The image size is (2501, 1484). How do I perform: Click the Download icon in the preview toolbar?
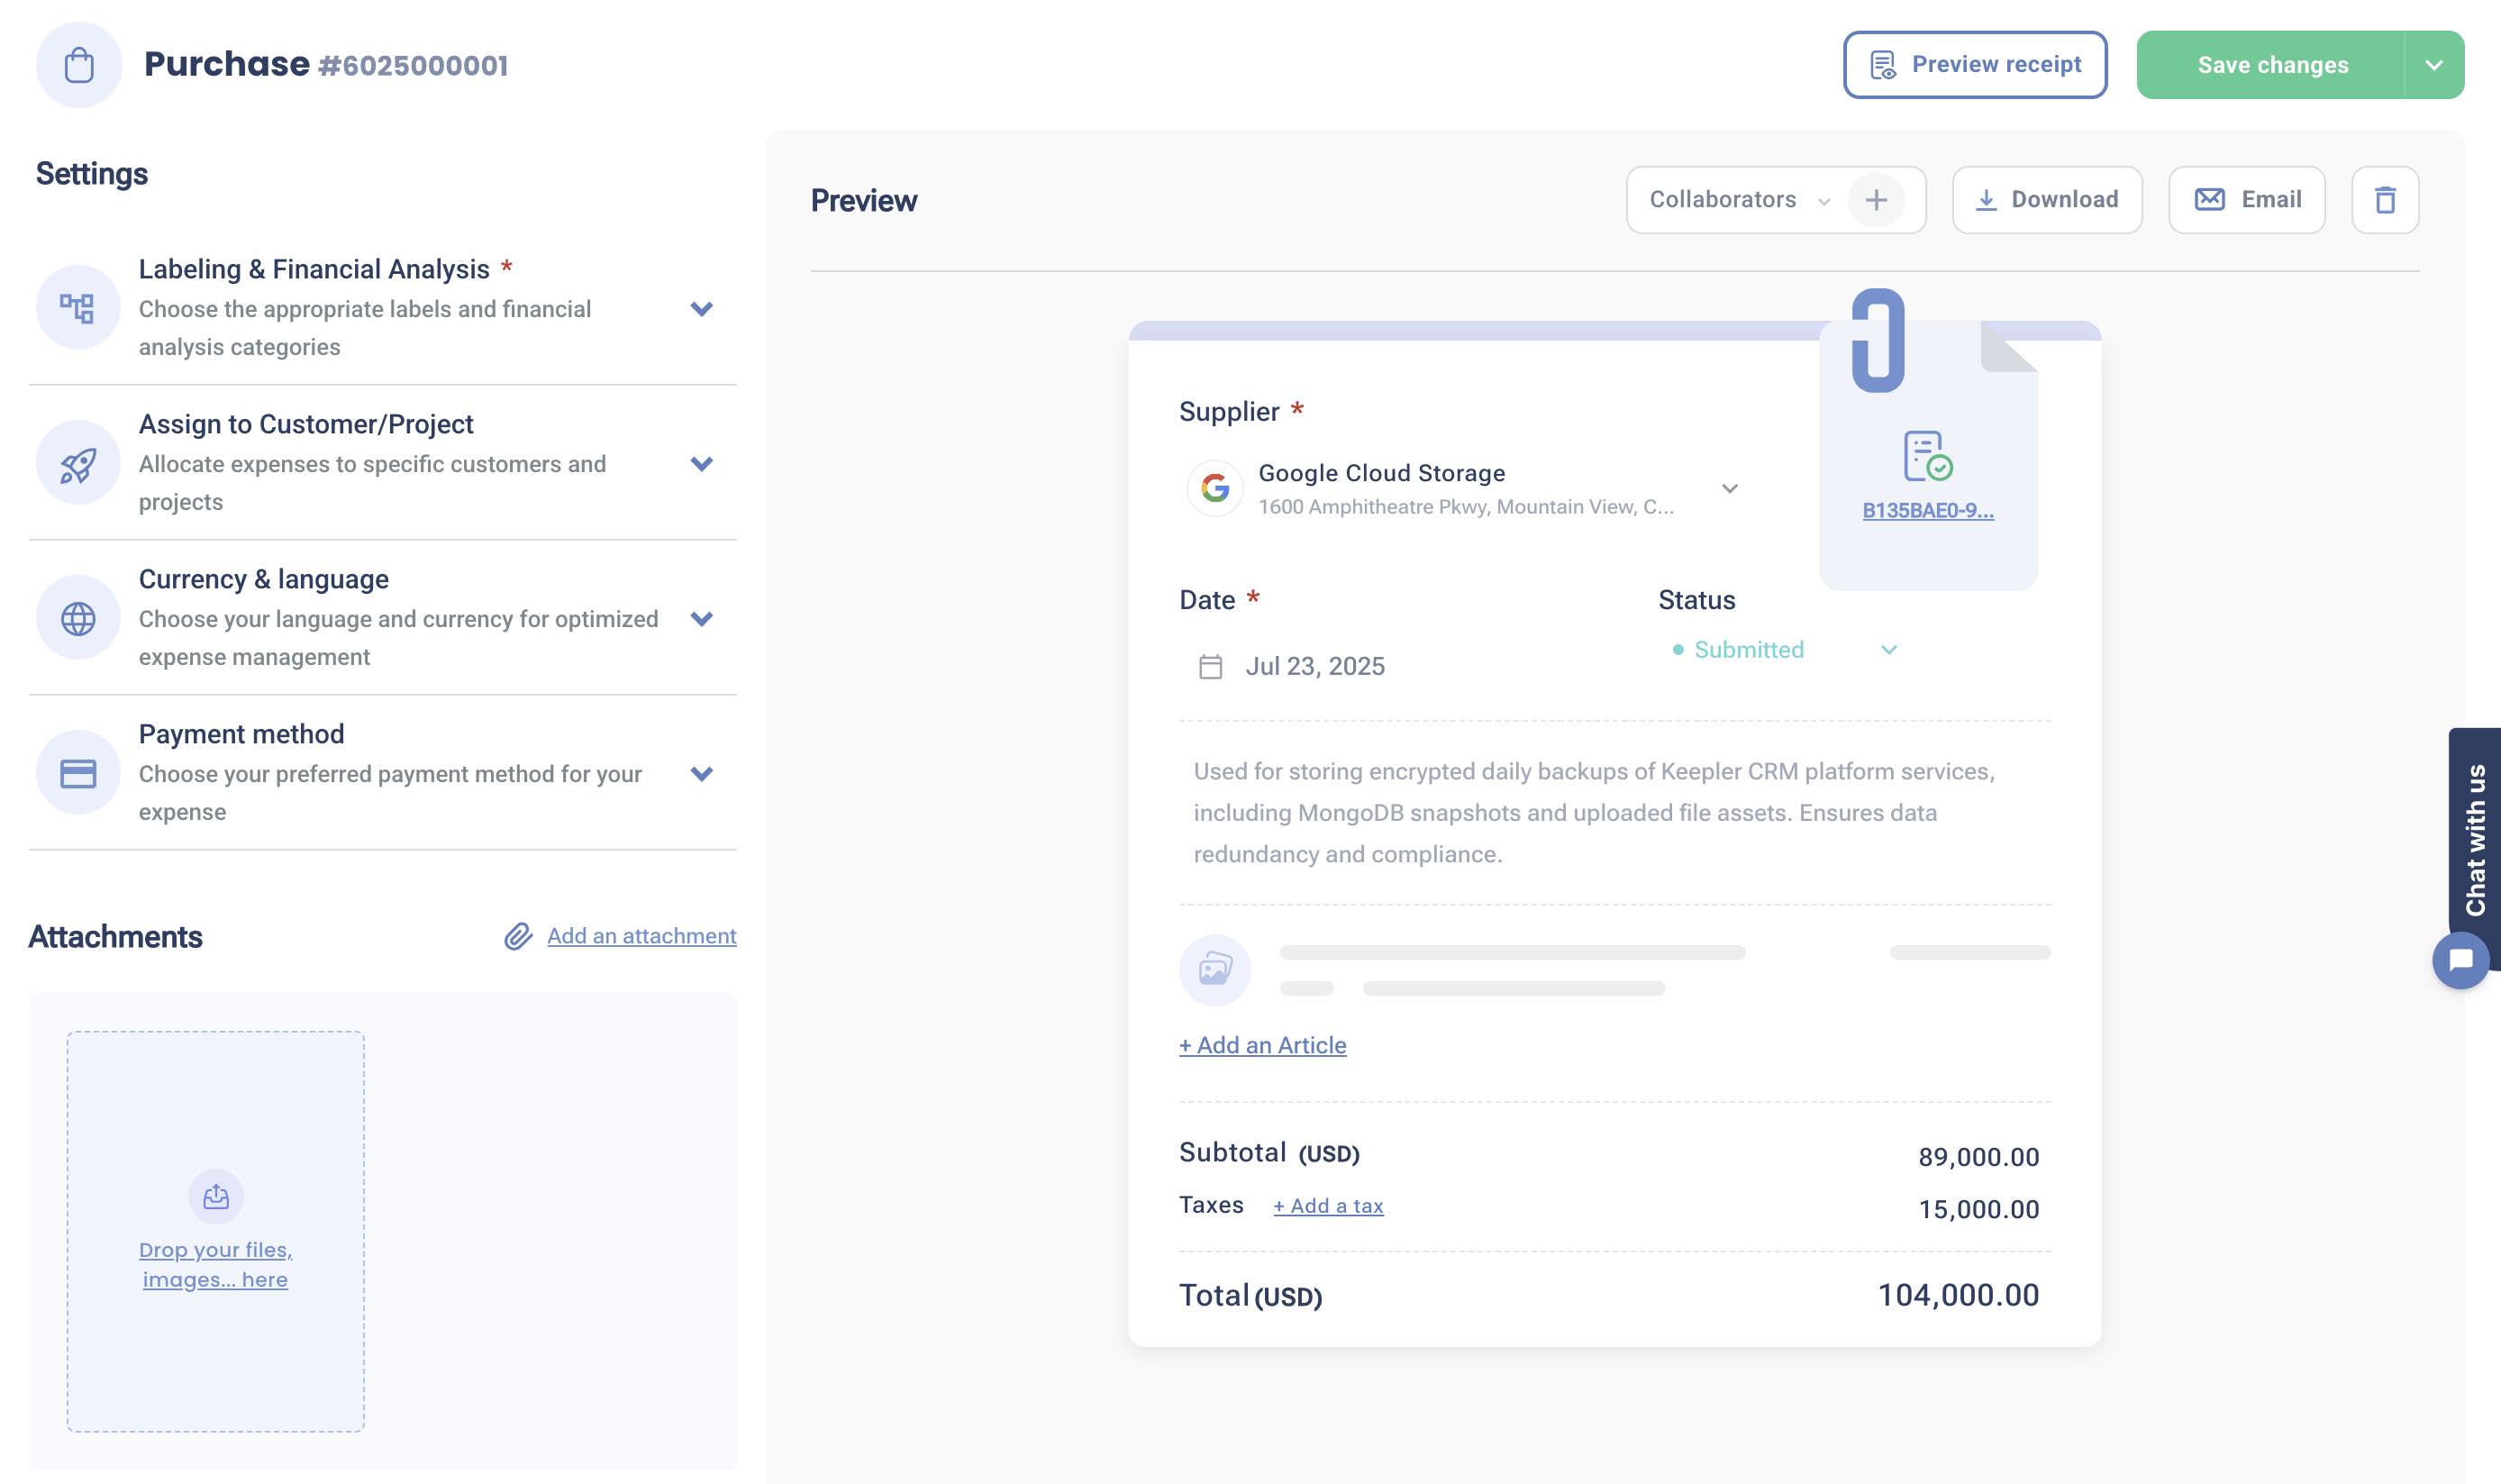click(x=1987, y=199)
